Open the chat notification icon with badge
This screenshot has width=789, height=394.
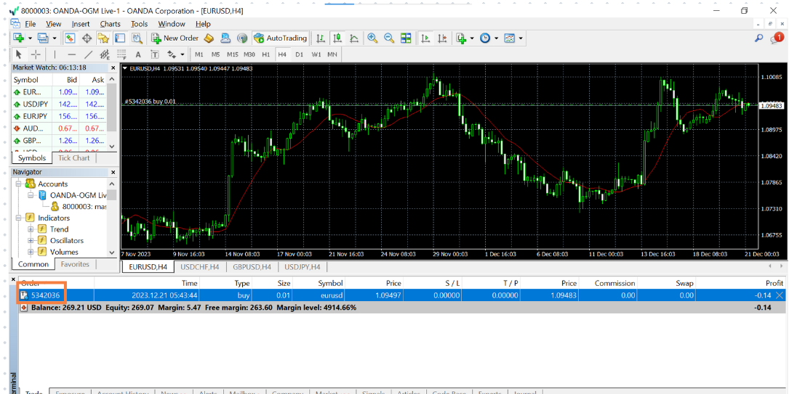[x=777, y=38]
